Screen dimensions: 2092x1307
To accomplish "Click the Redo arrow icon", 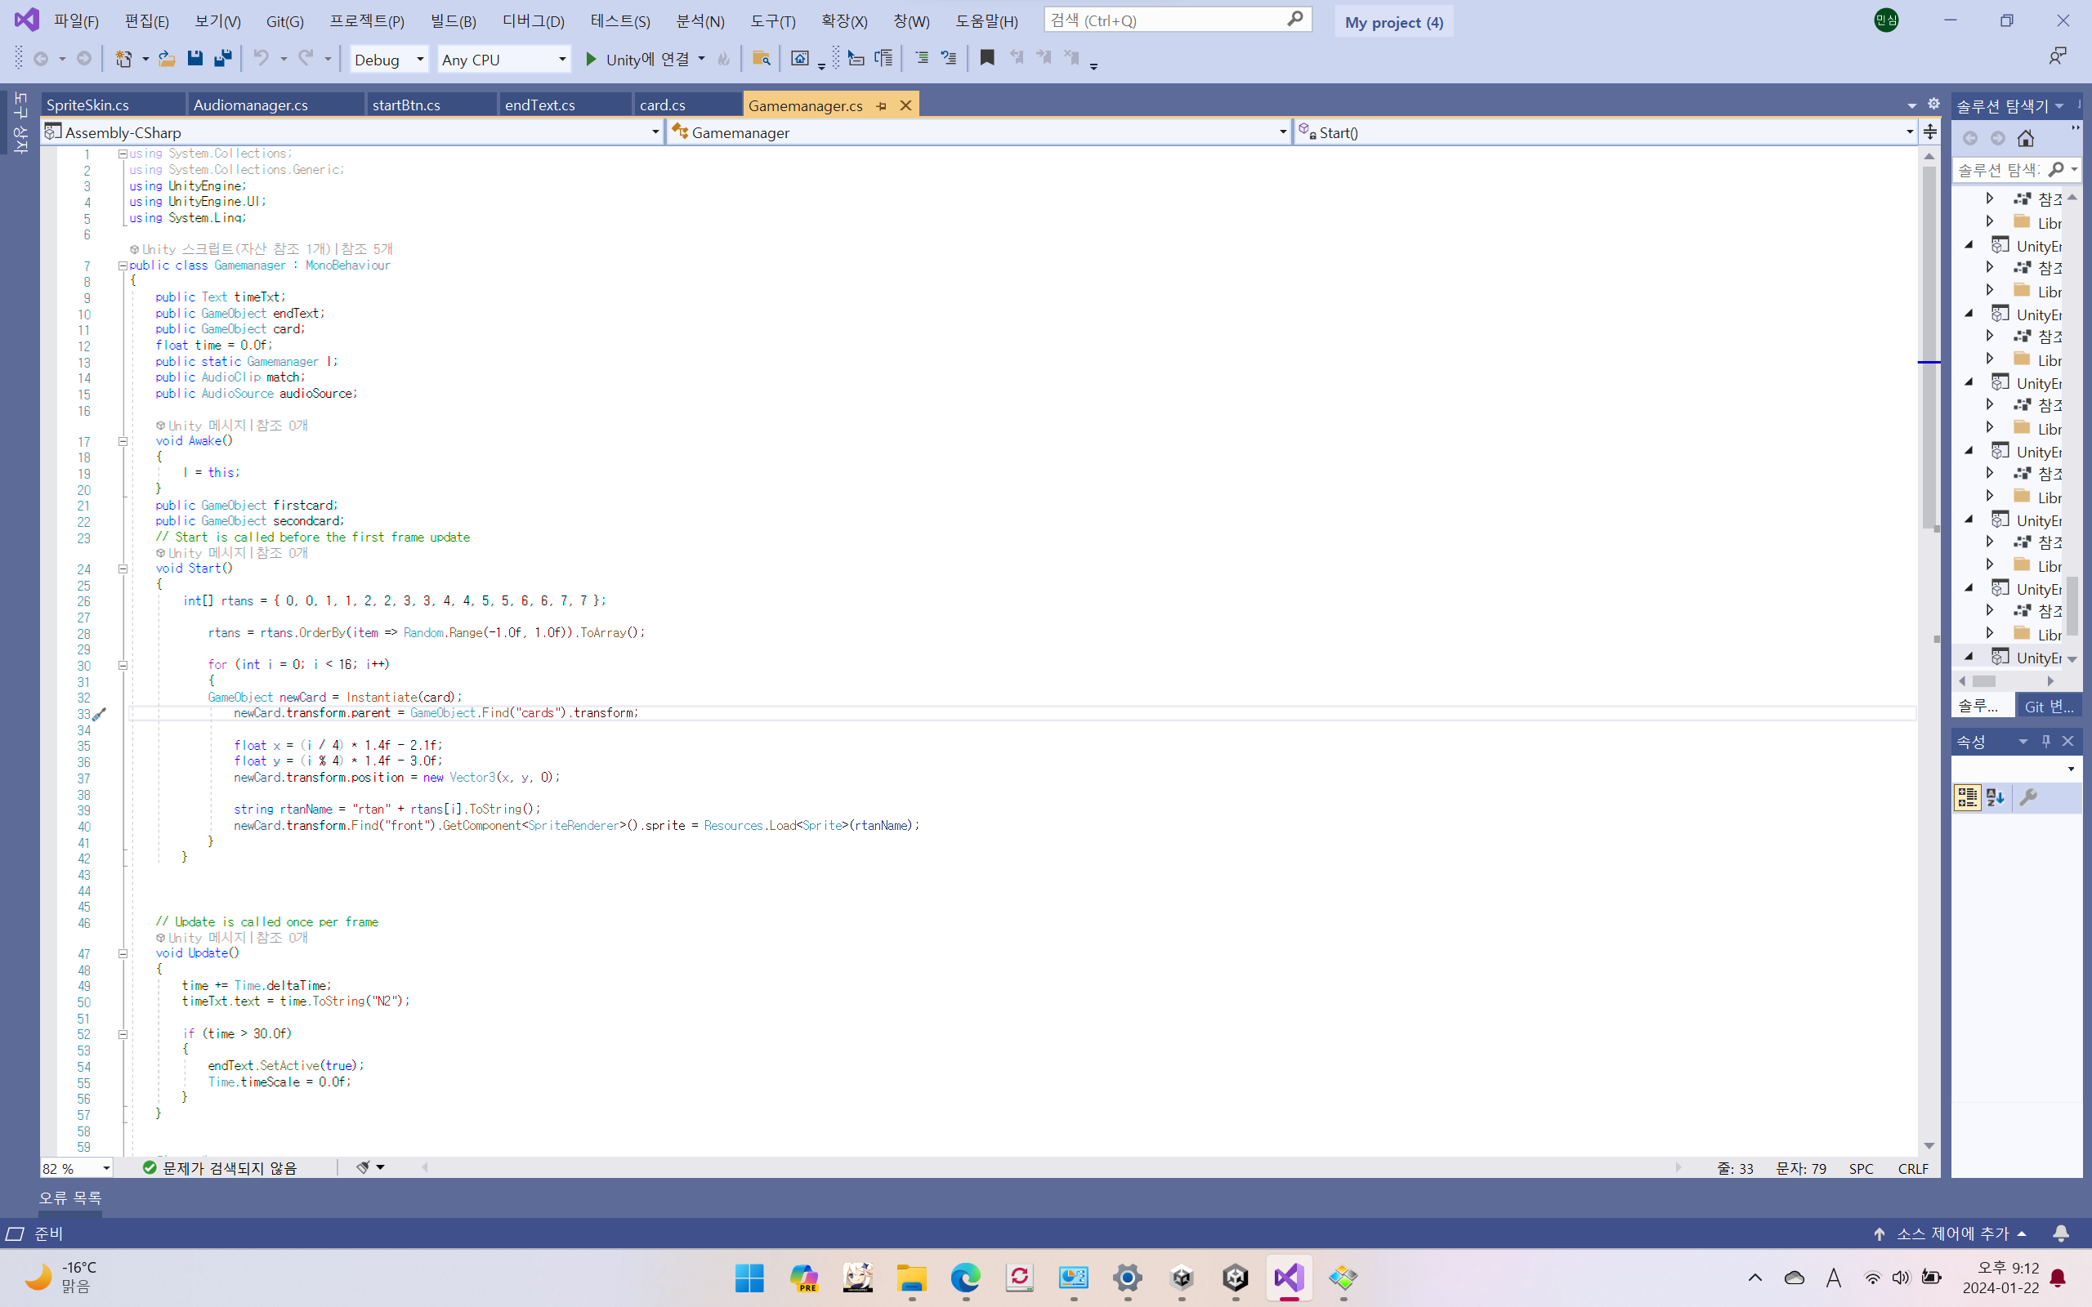I will click(x=305, y=59).
